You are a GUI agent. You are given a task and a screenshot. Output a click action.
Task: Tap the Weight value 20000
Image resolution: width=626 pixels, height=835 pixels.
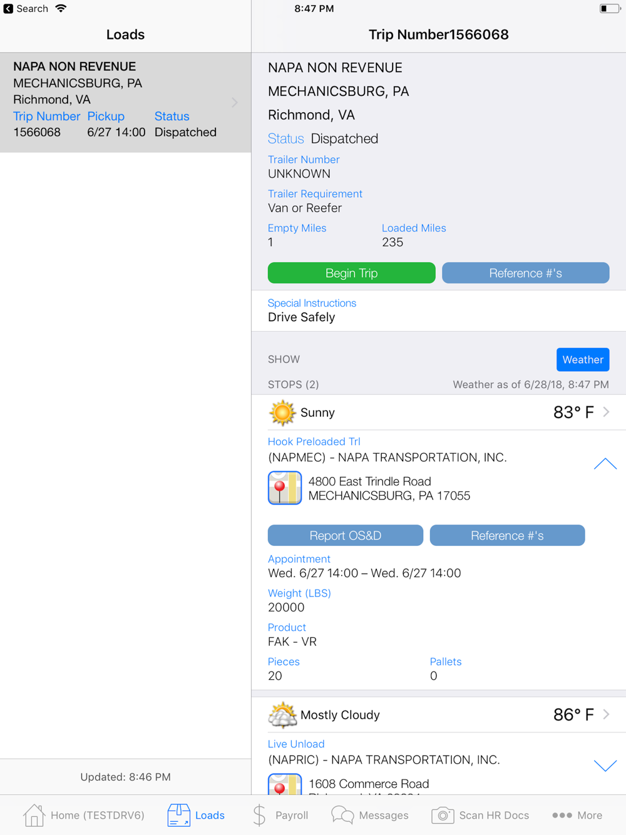(286, 607)
